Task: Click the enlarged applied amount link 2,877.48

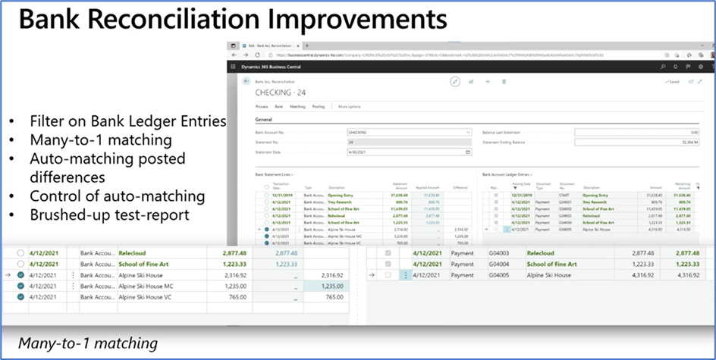Action: pos(287,253)
